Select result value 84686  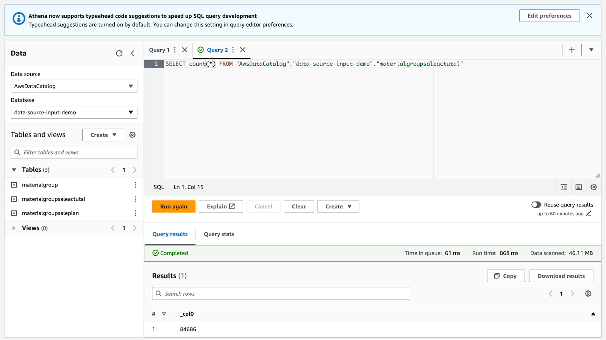[188, 329]
